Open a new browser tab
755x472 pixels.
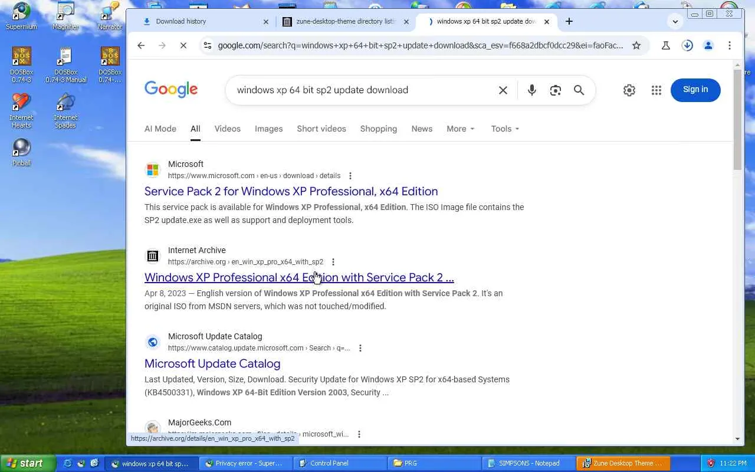point(569,21)
